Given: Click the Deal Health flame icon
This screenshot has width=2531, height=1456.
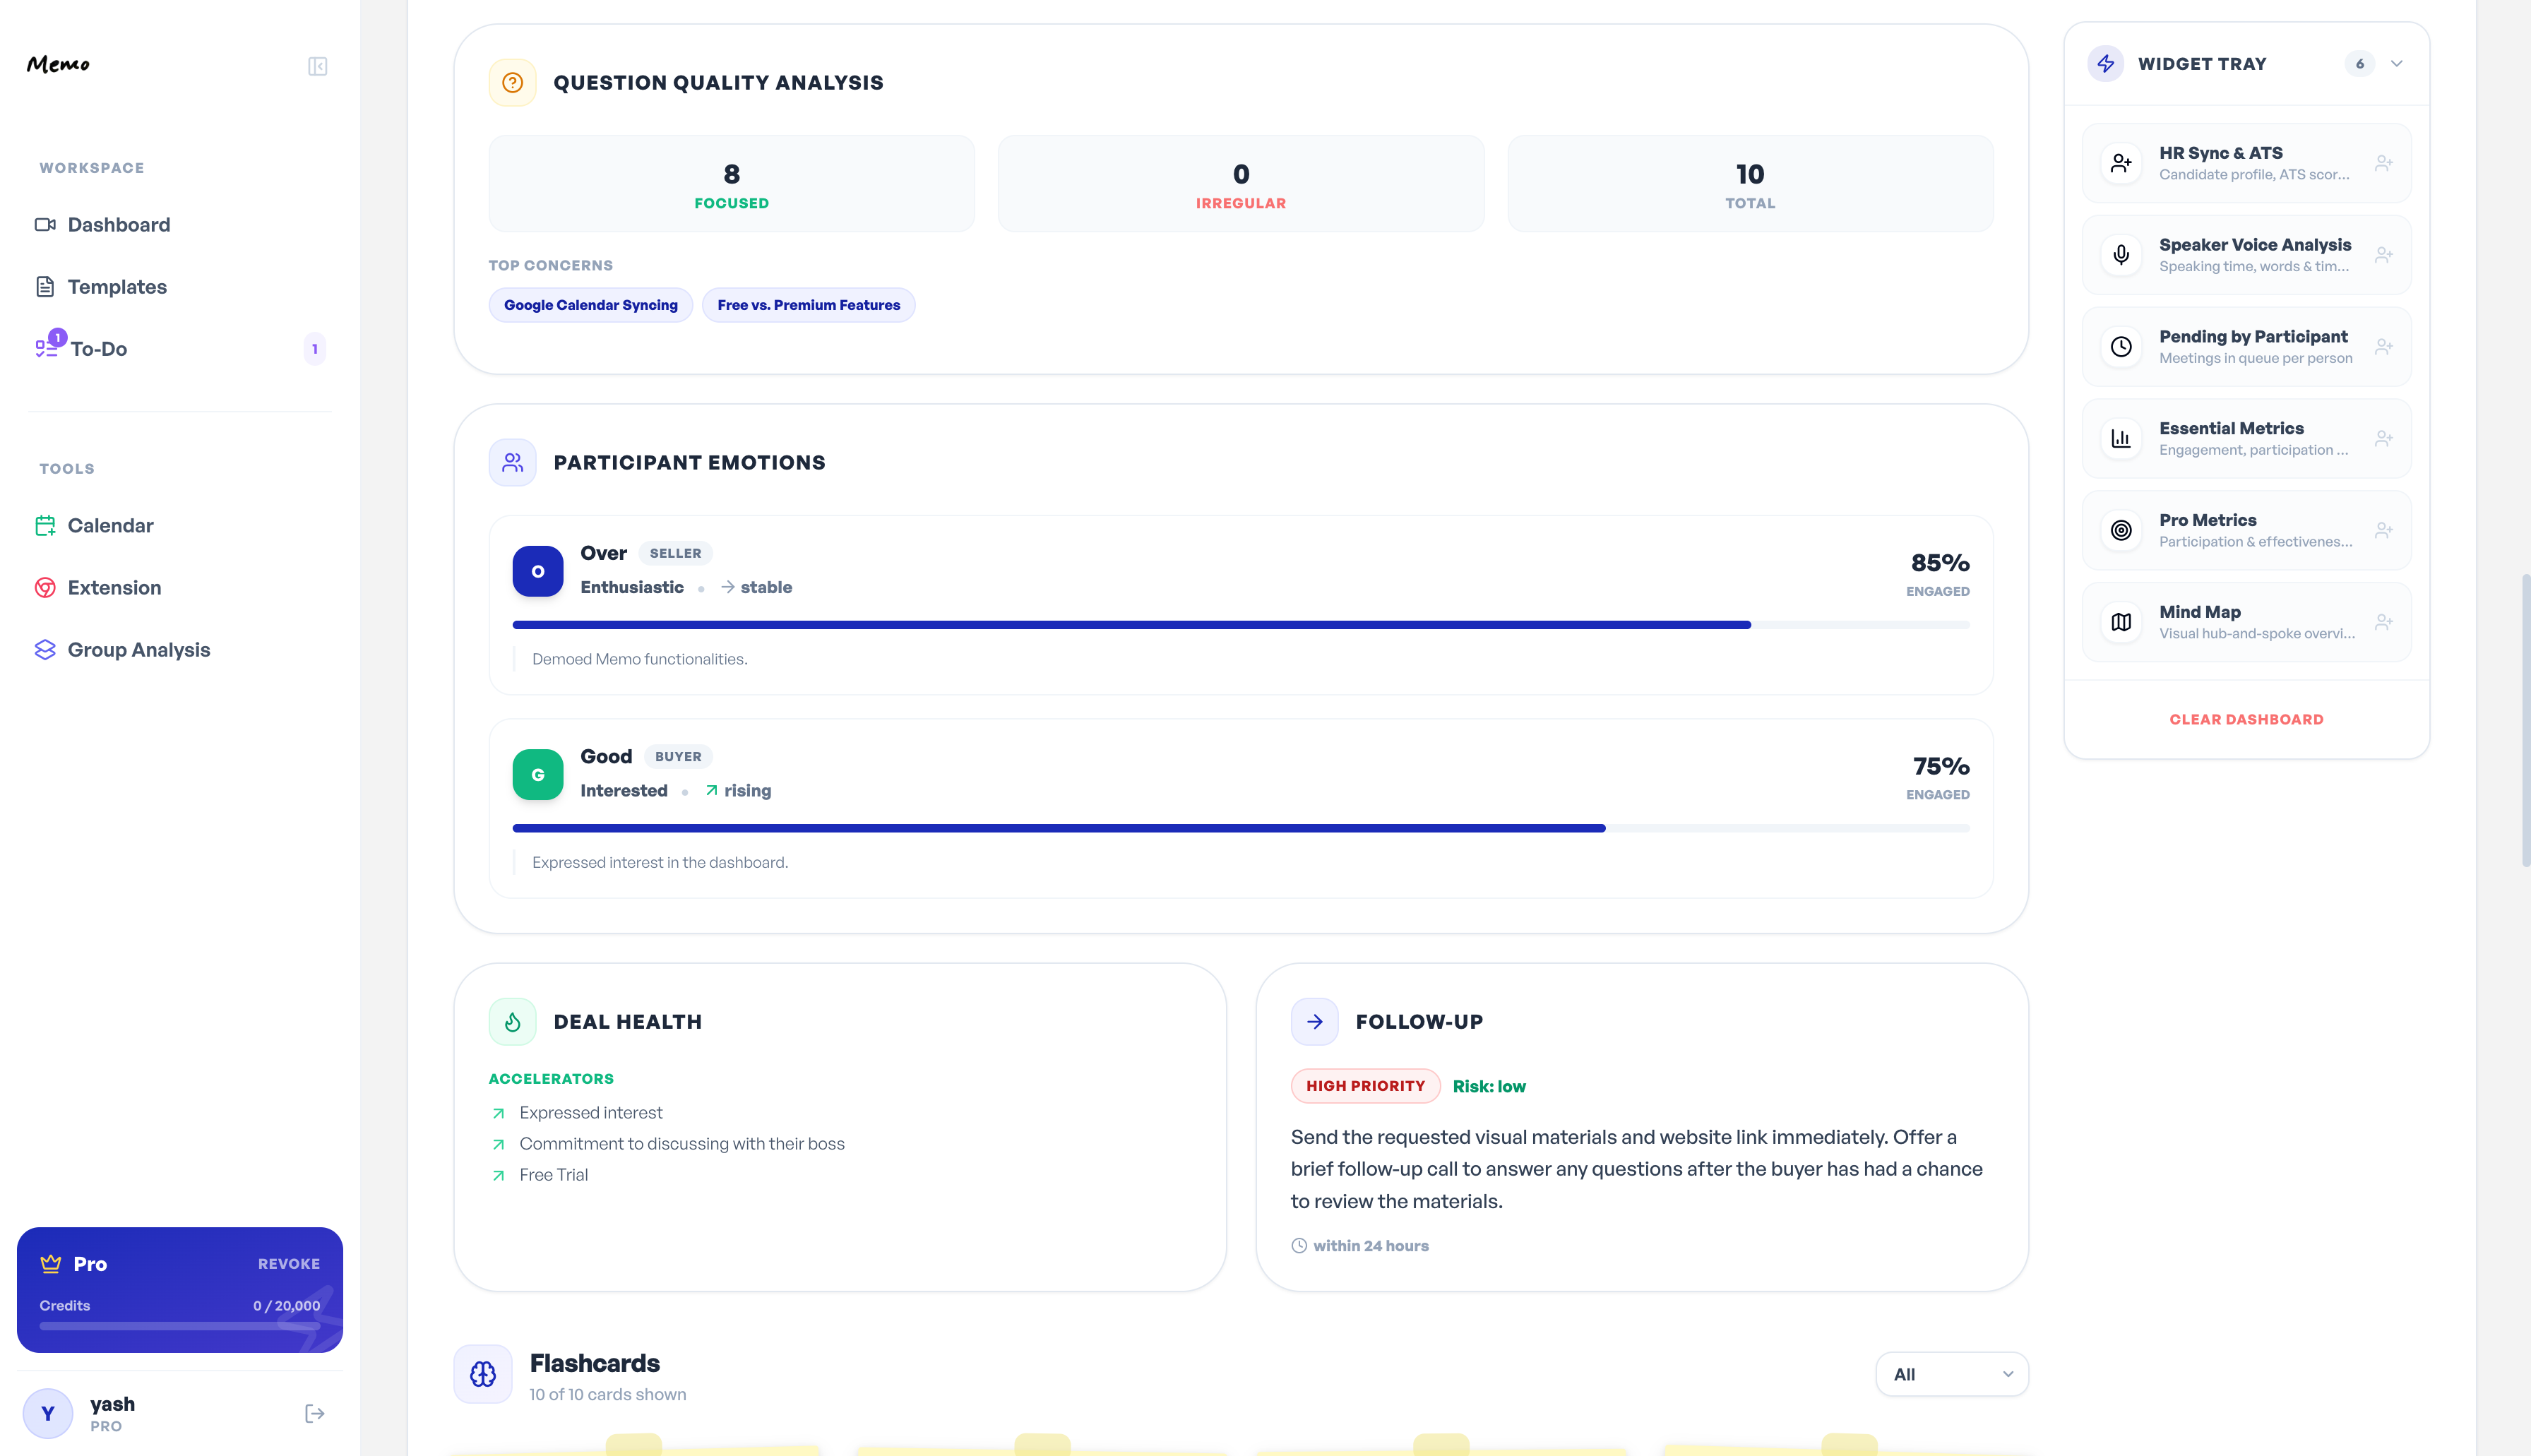Looking at the screenshot, I should [x=512, y=1021].
